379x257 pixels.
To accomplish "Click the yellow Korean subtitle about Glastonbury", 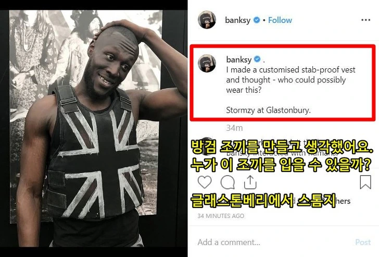I will tap(263, 201).
